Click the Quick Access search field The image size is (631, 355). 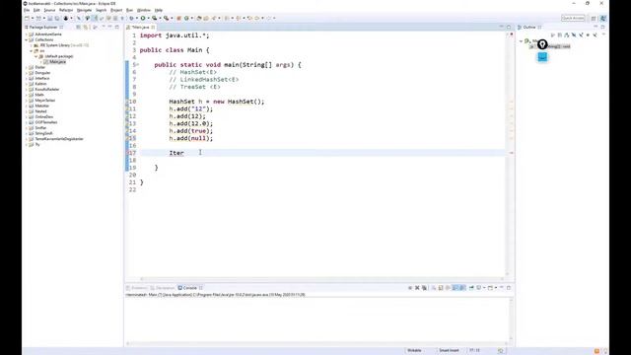click(573, 18)
